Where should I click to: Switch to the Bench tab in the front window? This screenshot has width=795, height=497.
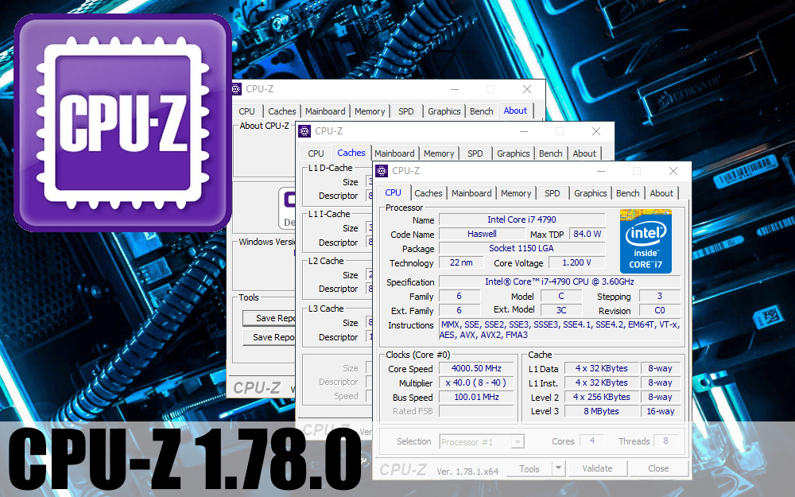click(x=628, y=193)
